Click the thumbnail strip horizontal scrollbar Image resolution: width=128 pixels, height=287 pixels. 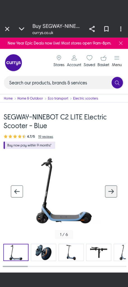[x=64, y=267]
